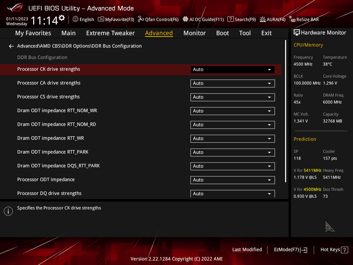Click Last Modified at the bottom
This screenshot has width=353, height=265.
click(247, 249)
